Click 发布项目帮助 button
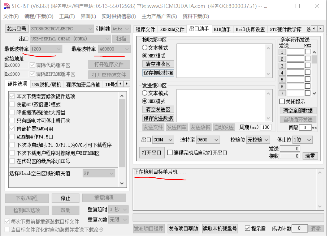Image resolution: width=327 pixels, height=236 pixels. [x=183, y=229]
